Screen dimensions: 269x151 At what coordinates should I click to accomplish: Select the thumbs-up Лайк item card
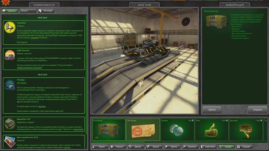pyautogui.click(x=212, y=130)
